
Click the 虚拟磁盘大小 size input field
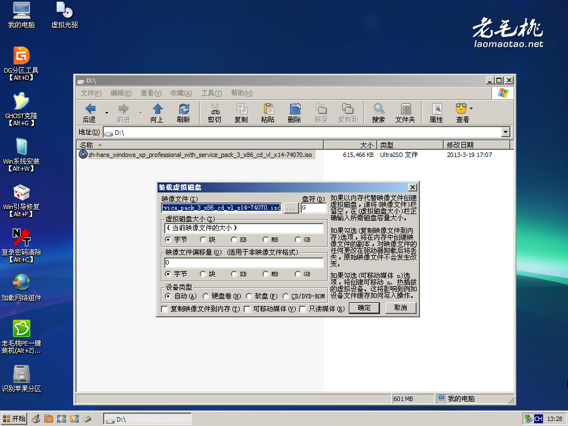pos(244,228)
